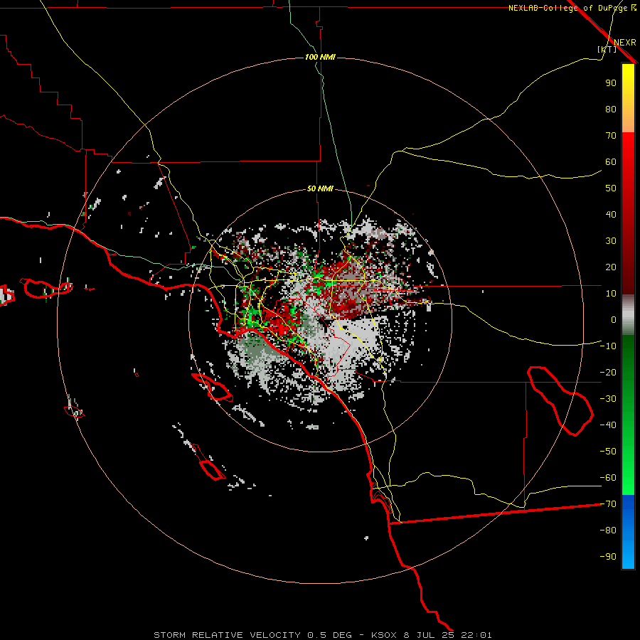The width and height of the screenshot is (640, 640).
Task: Click the 80 value on velocity scale
Action: [x=611, y=110]
